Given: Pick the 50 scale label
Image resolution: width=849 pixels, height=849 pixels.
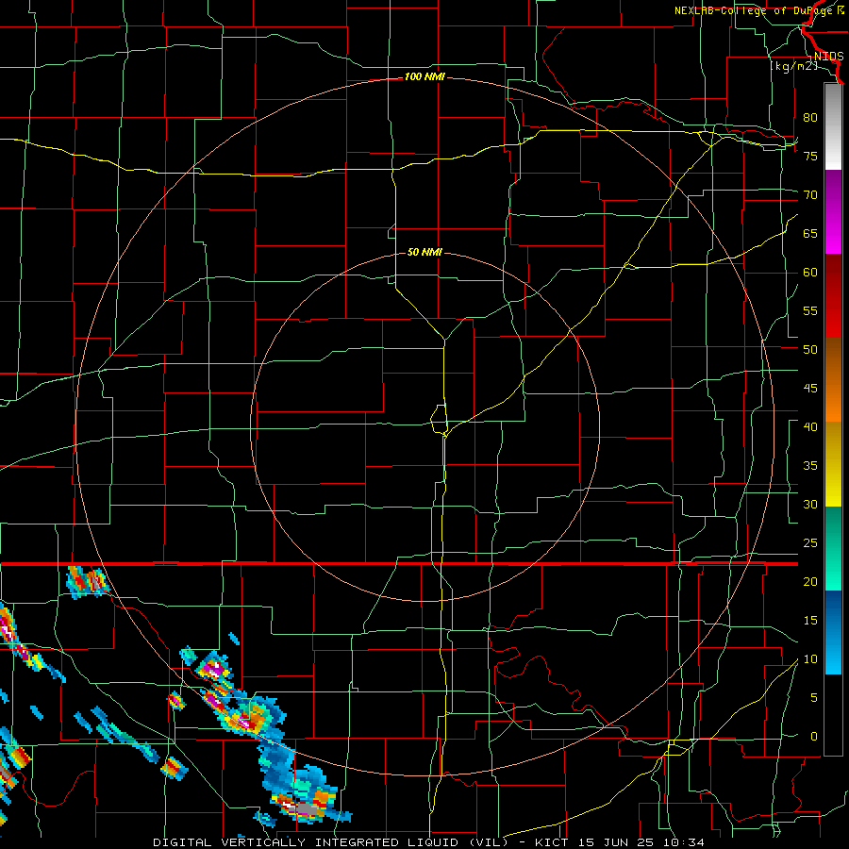Looking at the screenshot, I should click(810, 350).
